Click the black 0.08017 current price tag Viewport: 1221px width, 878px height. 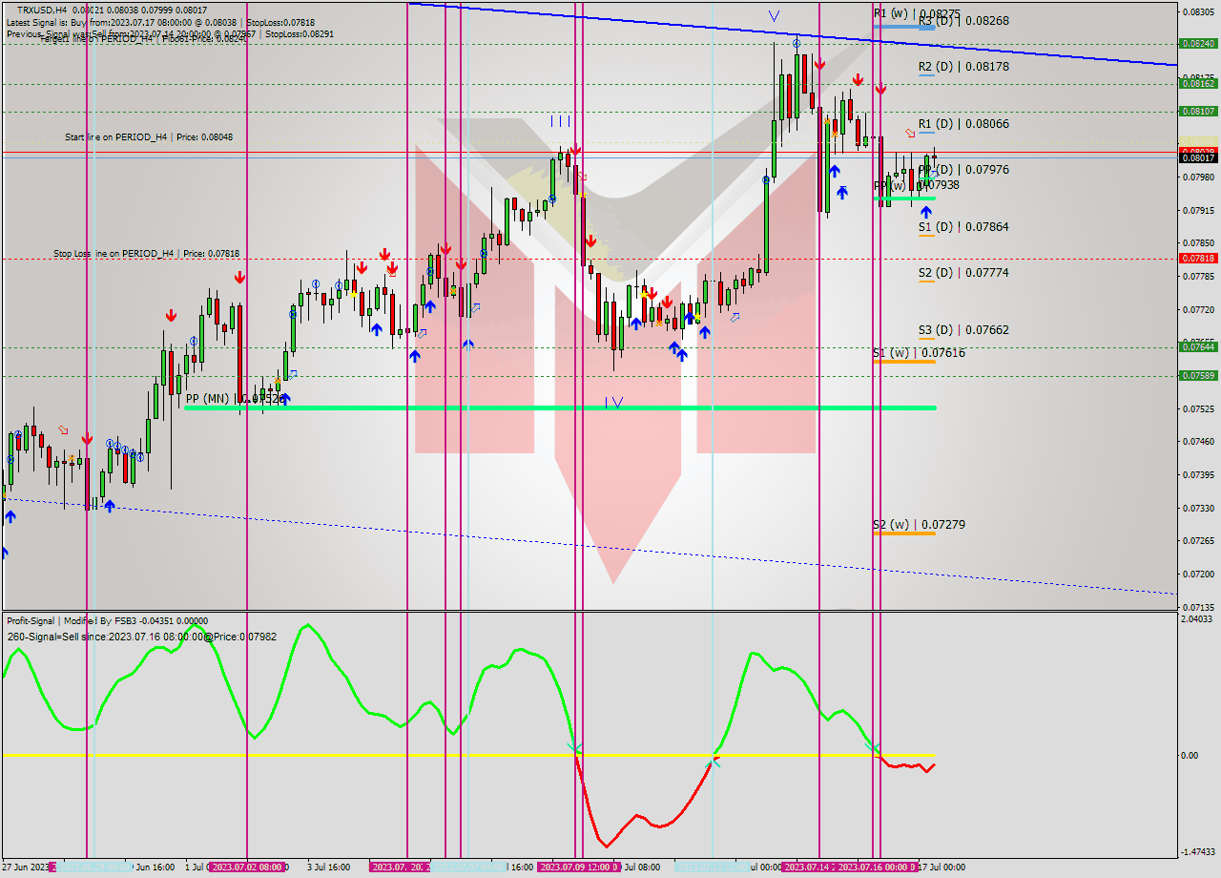[x=1198, y=158]
